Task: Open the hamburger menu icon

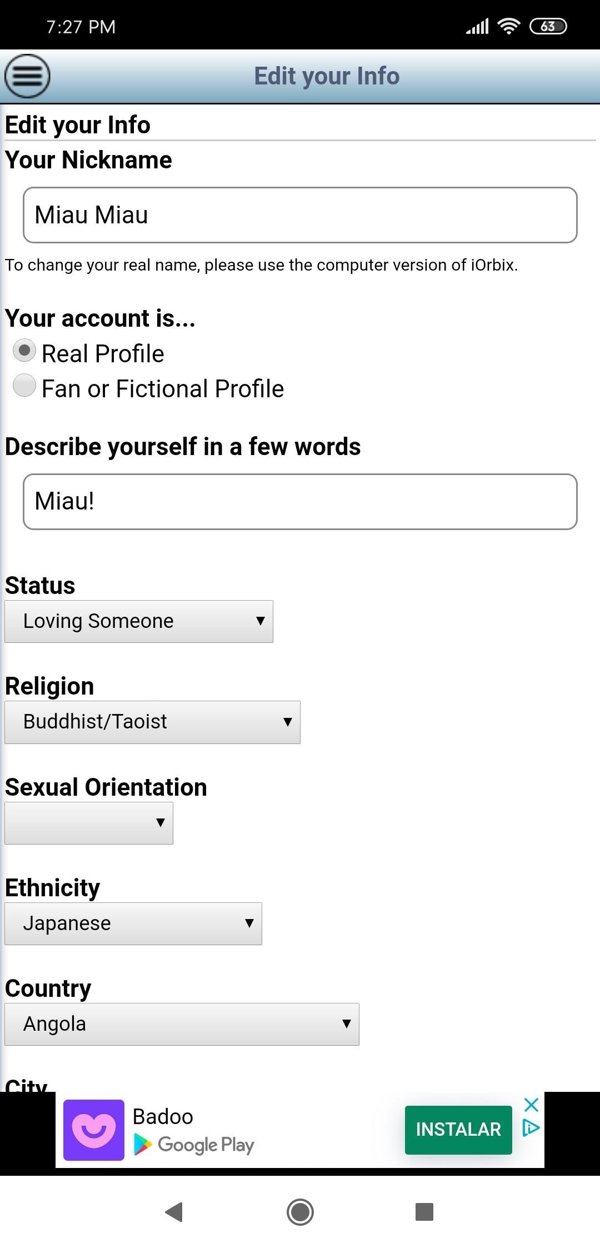Action: [27, 76]
